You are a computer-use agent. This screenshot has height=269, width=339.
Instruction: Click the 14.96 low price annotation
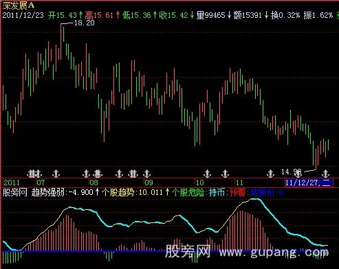point(291,172)
